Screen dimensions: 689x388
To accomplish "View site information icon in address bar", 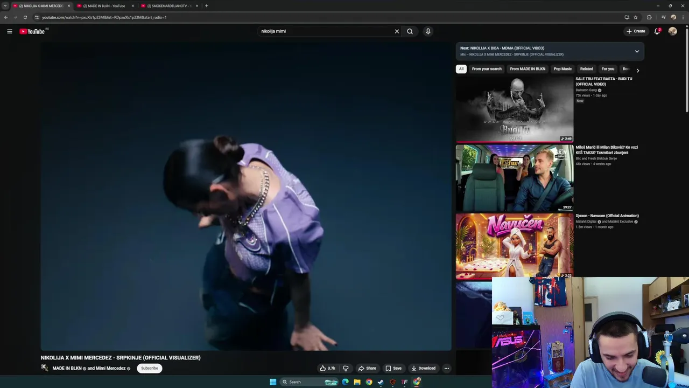I will pos(37,17).
